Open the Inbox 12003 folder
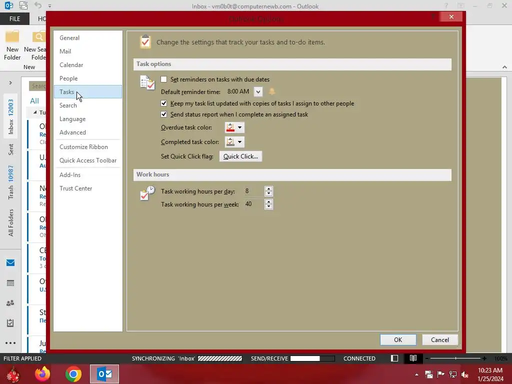Image resolution: width=512 pixels, height=384 pixels. [11, 117]
